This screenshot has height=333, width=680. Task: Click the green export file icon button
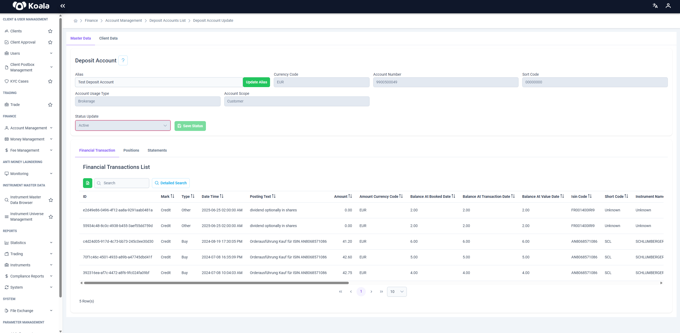[88, 183]
